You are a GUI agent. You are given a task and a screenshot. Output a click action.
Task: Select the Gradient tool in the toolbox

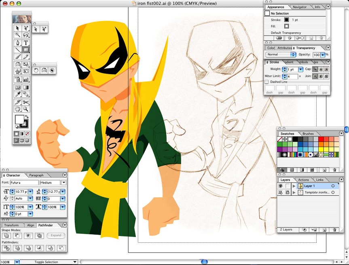26,87
